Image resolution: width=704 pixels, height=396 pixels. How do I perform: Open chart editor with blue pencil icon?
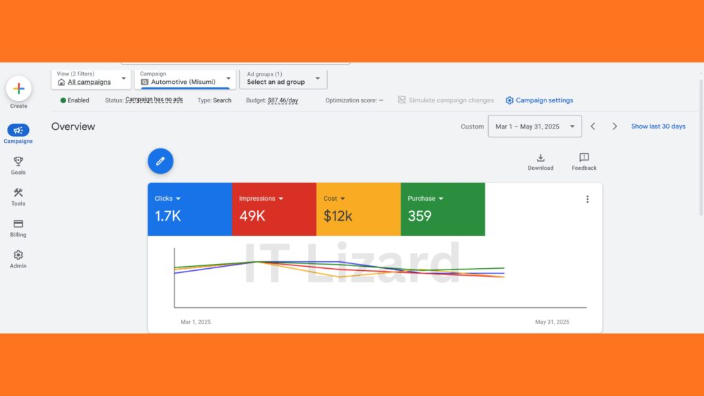click(x=160, y=161)
